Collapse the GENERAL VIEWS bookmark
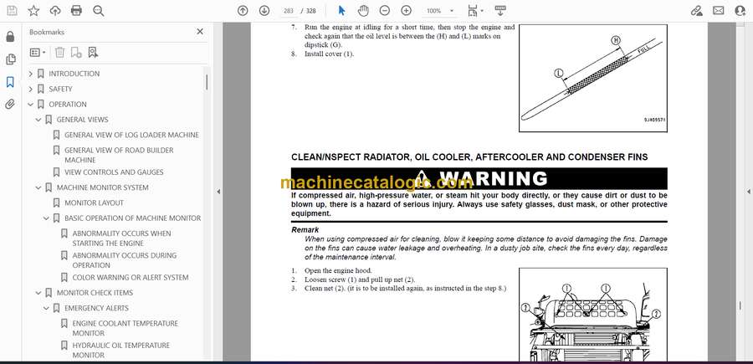 pos(38,120)
